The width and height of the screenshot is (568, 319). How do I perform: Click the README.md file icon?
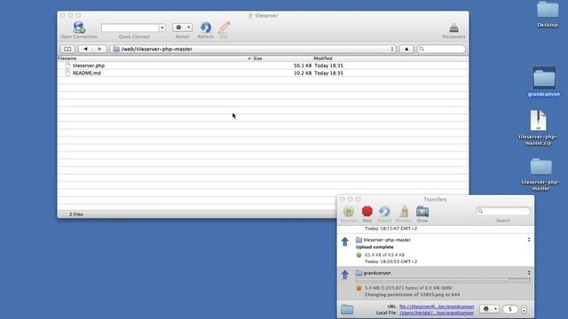click(67, 73)
